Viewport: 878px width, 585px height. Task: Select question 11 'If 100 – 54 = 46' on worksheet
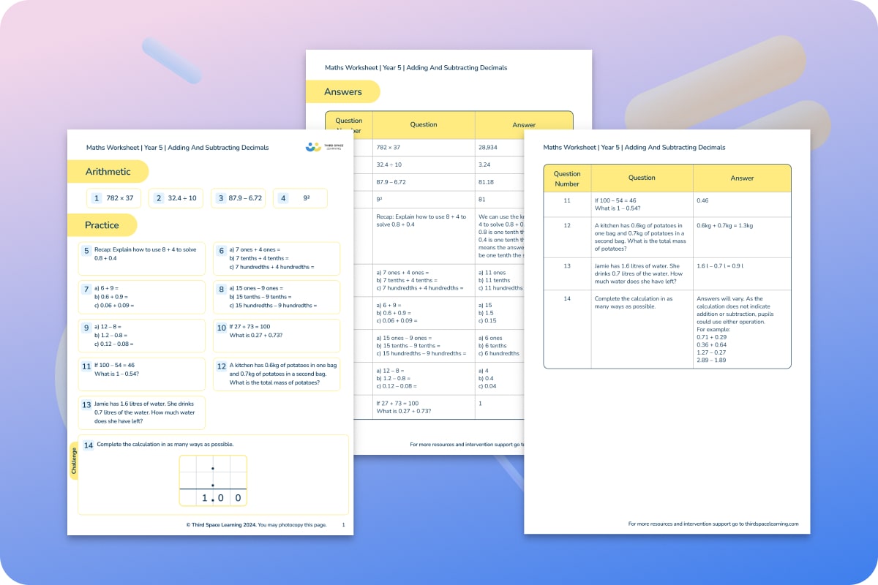click(x=142, y=374)
